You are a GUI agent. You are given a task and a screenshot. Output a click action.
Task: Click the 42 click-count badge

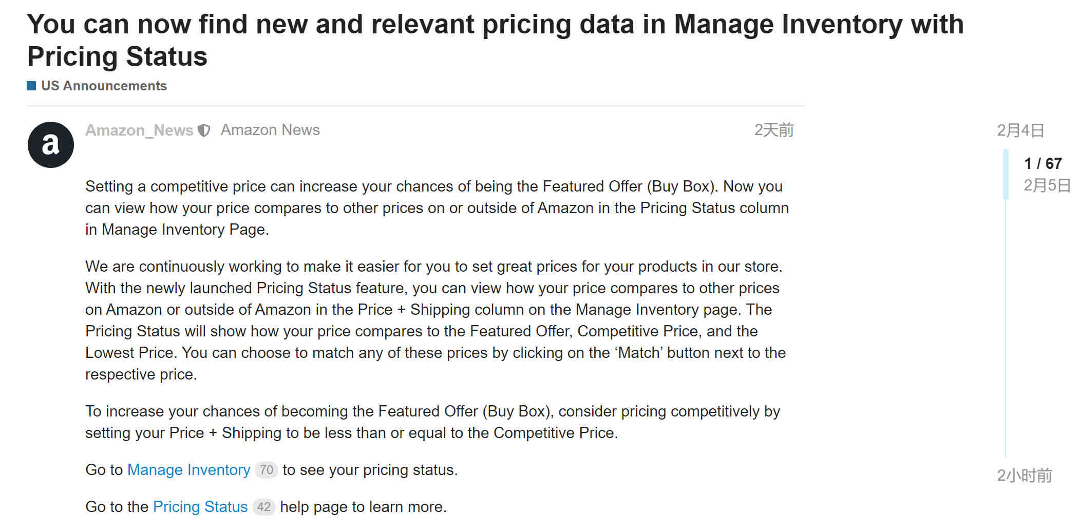[x=264, y=507]
